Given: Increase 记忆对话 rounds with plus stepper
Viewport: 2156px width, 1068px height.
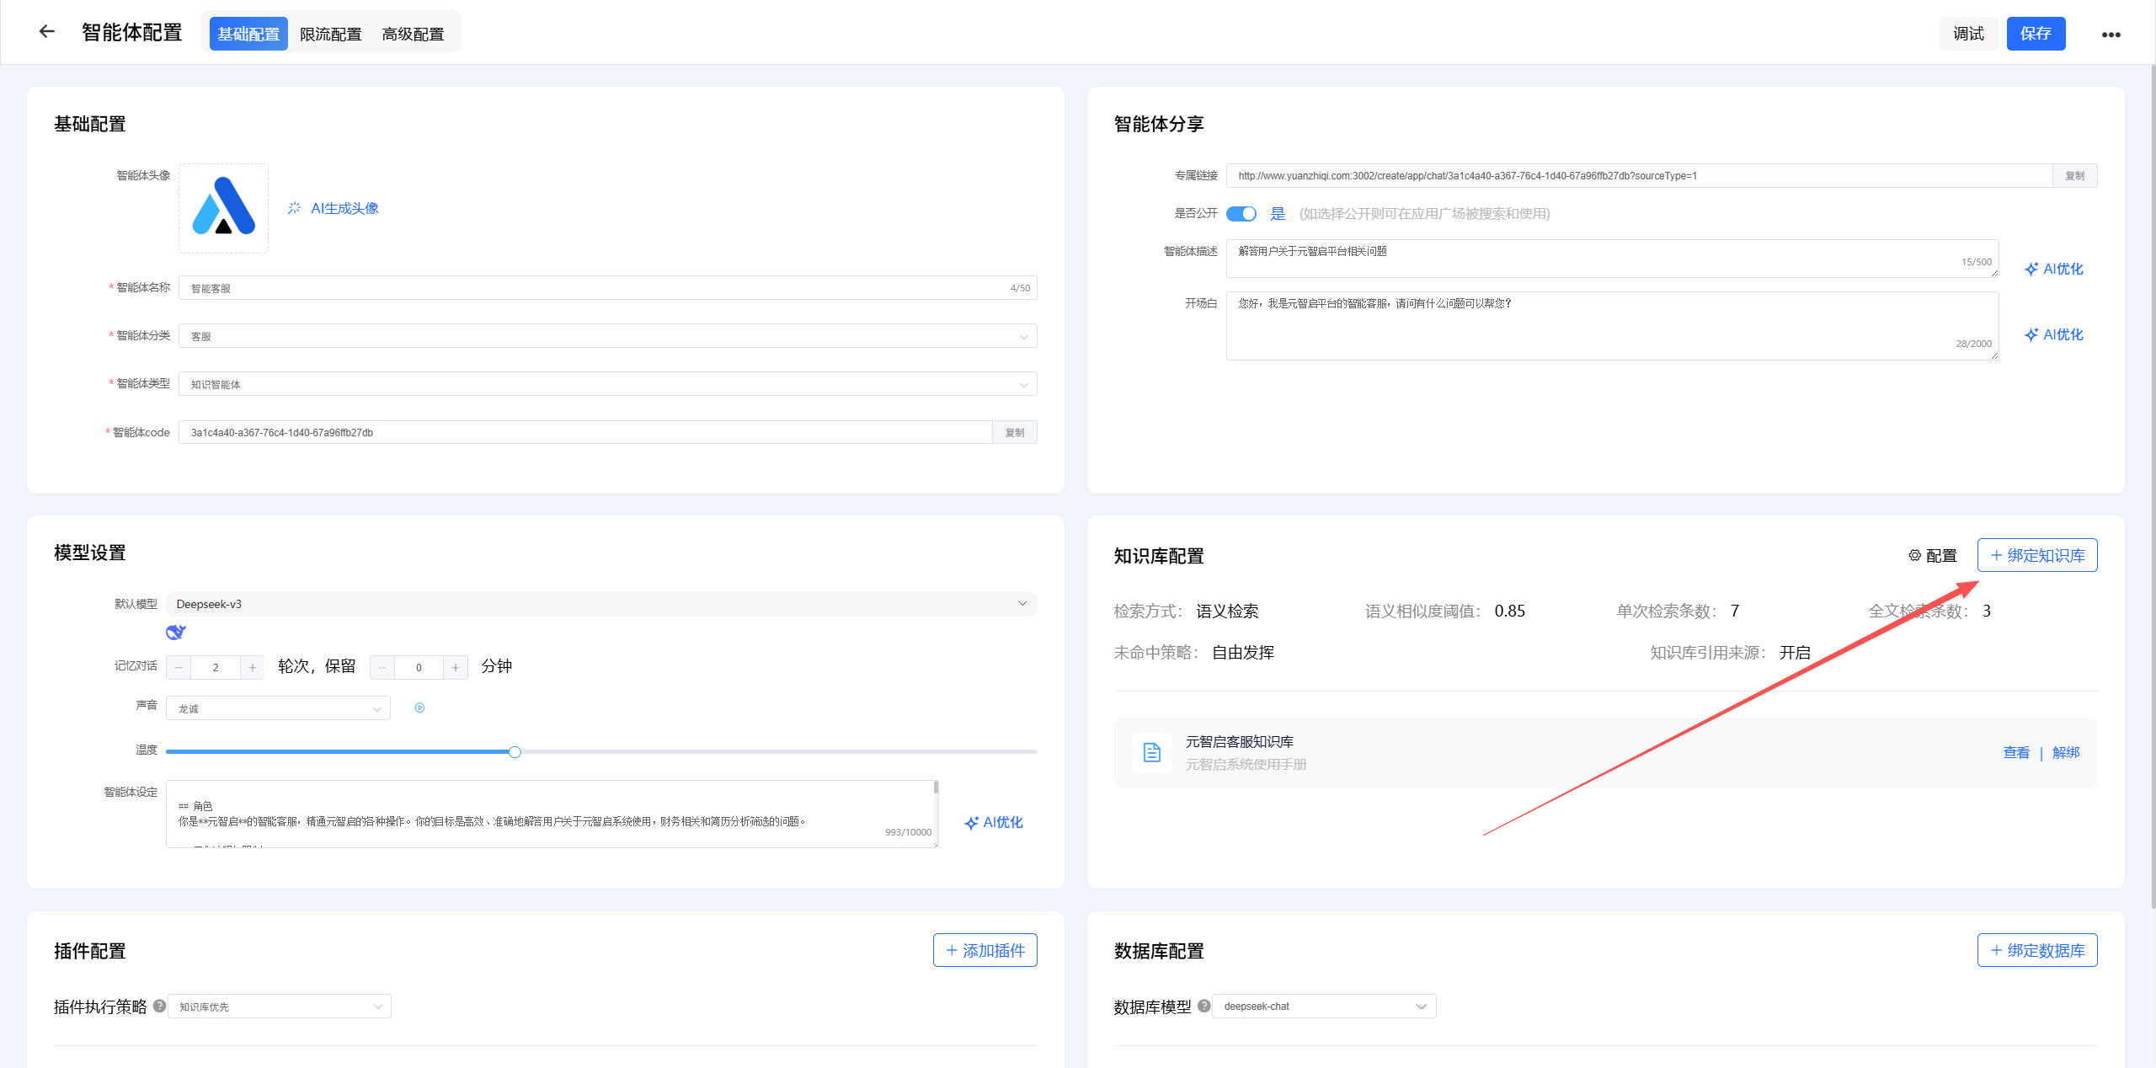Looking at the screenshot, I should 252,667.
